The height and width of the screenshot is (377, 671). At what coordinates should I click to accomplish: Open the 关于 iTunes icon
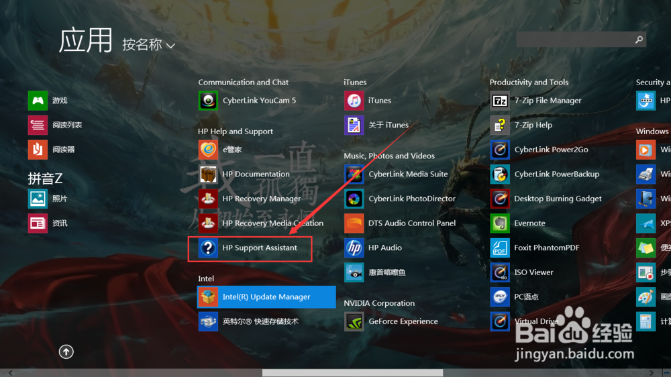(354, 125)
